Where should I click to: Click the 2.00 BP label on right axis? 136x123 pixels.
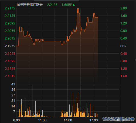click(x=124, y=8)
